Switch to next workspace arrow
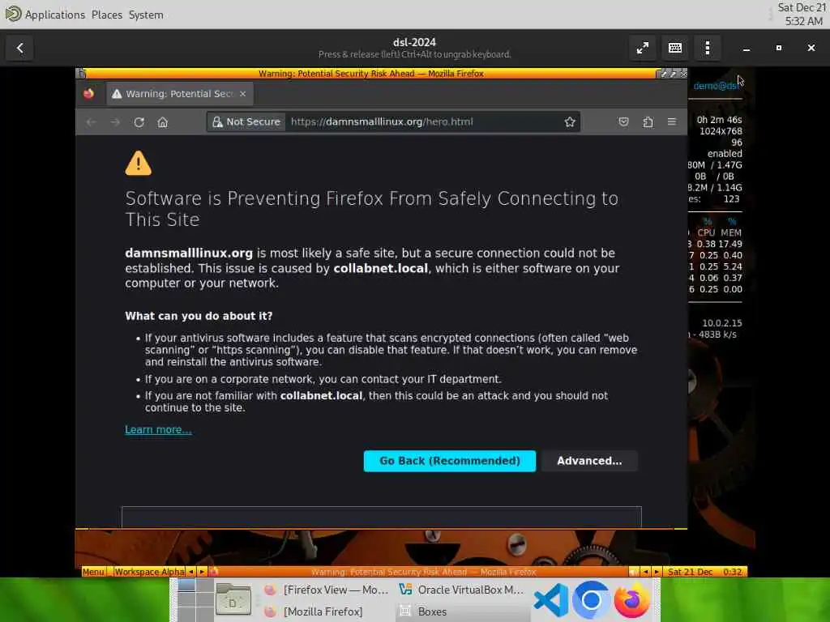 click(202, 572)
